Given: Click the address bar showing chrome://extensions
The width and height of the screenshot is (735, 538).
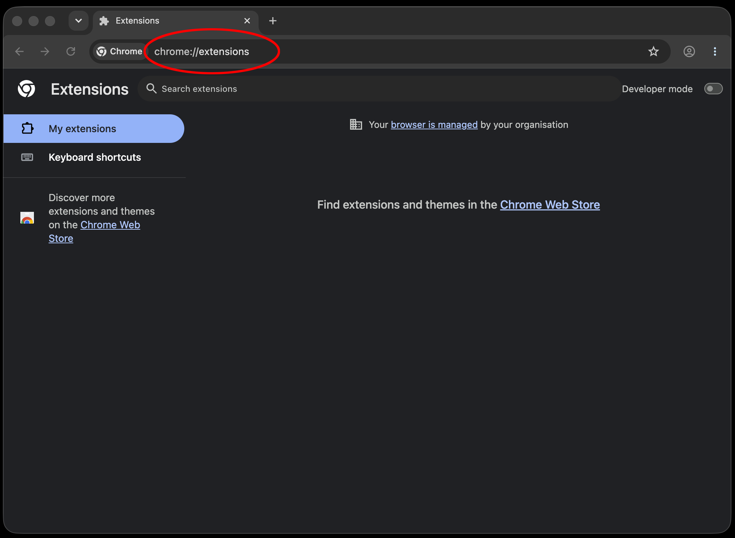Looking at the screenshot, I should (380, 51).
